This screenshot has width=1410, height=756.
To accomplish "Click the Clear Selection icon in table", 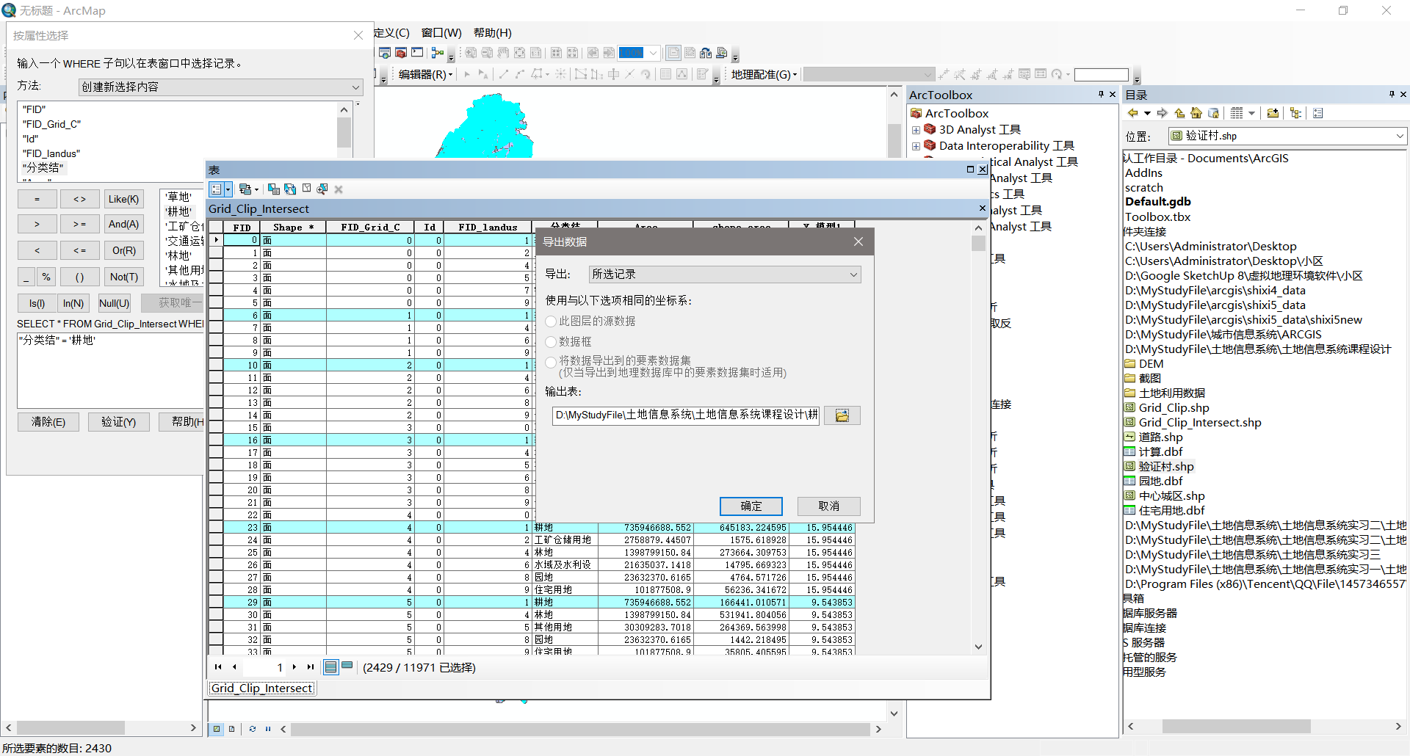I will 306,189.
